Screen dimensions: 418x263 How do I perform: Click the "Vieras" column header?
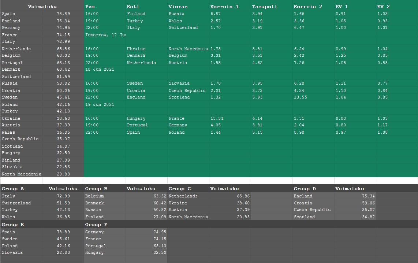click(178, 7)
